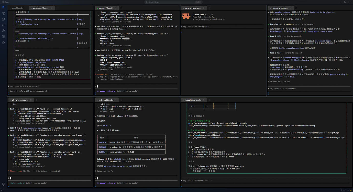The image size is (353, 192).
Task: Switch to the vms (Claude) tab
Action: pos(18,8)
